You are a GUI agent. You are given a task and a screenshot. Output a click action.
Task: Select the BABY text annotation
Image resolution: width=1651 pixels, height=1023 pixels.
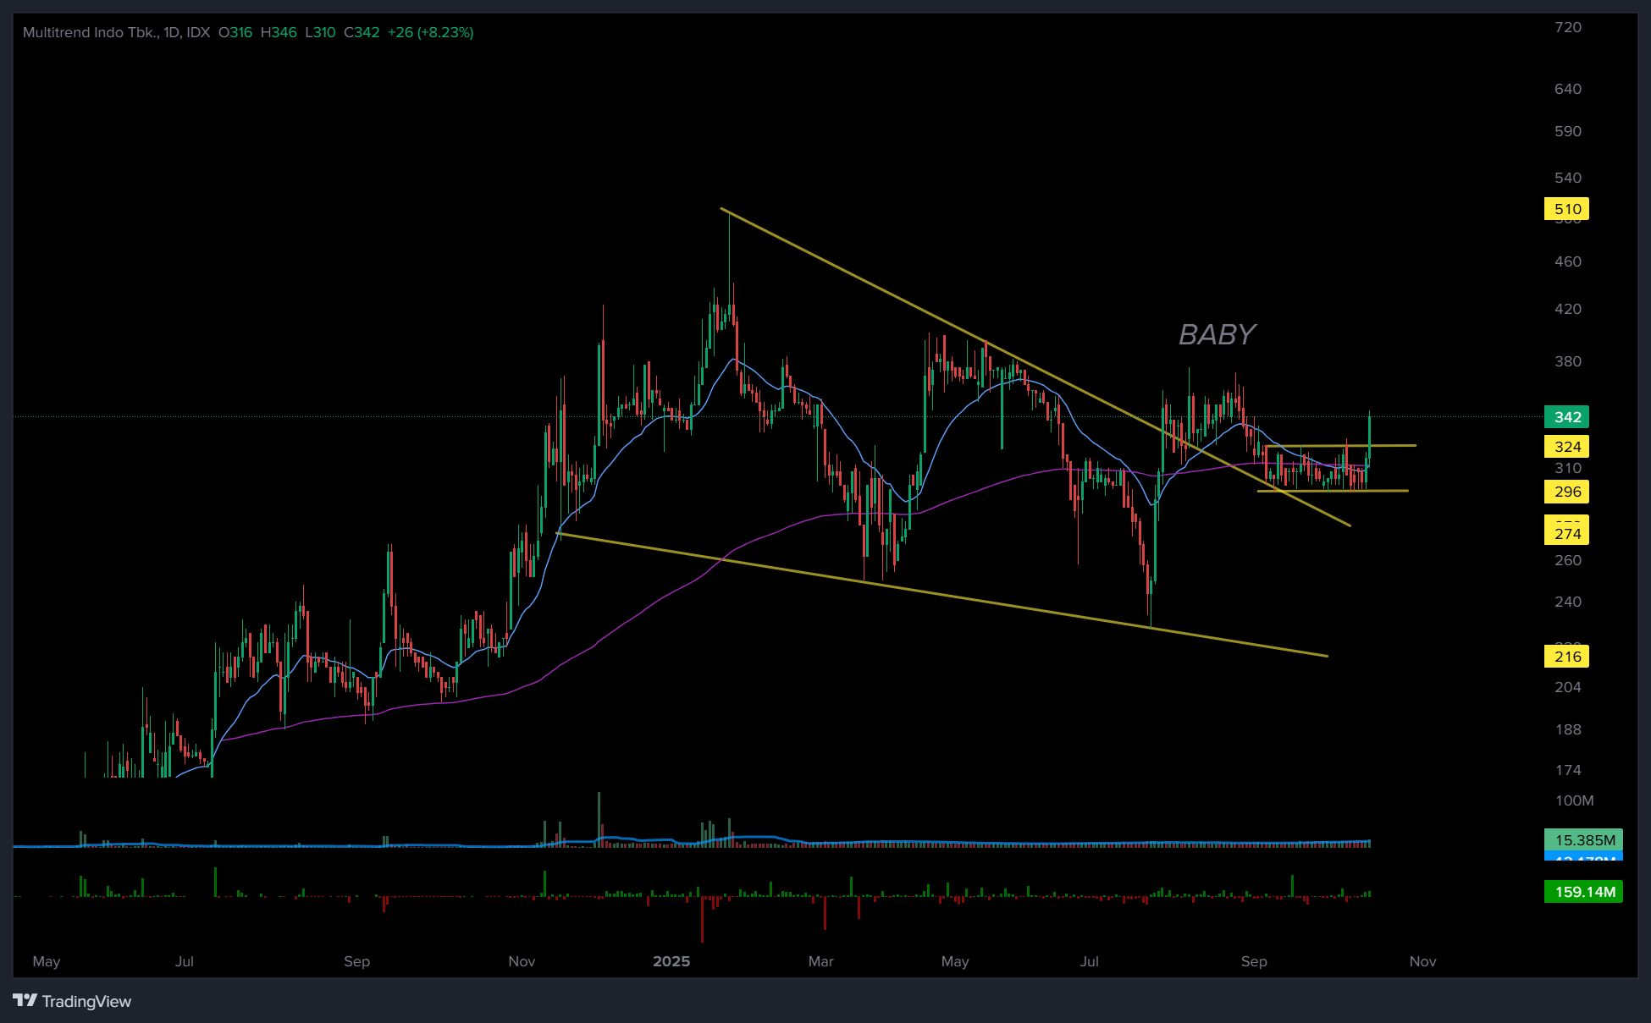click(x=1217, y=335)
